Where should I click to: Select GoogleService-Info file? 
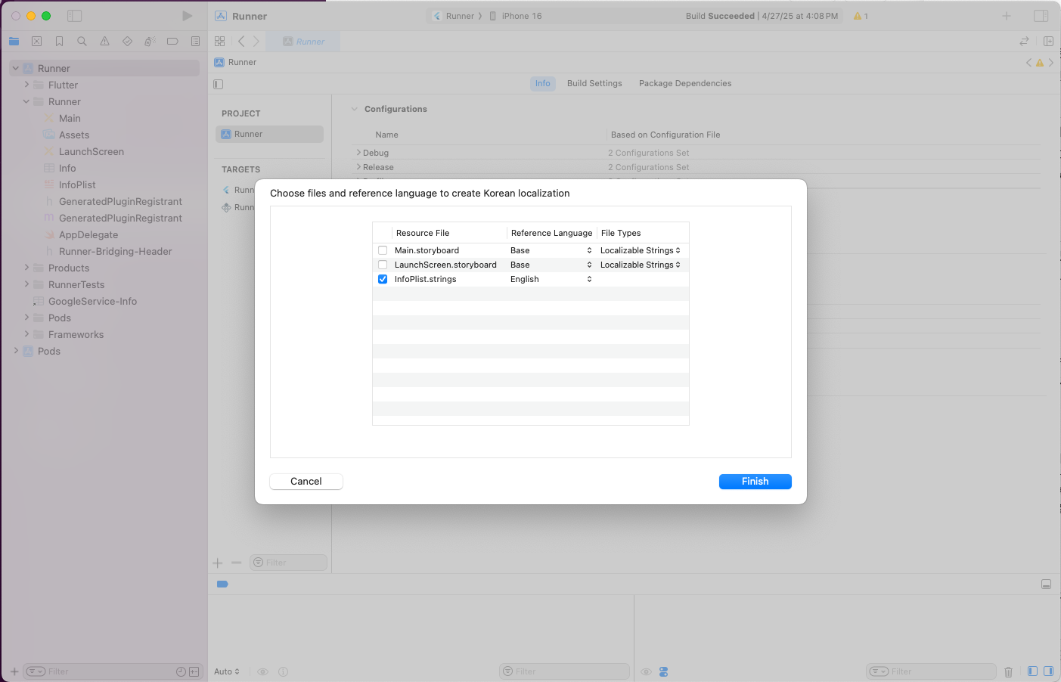click(92, 301)
